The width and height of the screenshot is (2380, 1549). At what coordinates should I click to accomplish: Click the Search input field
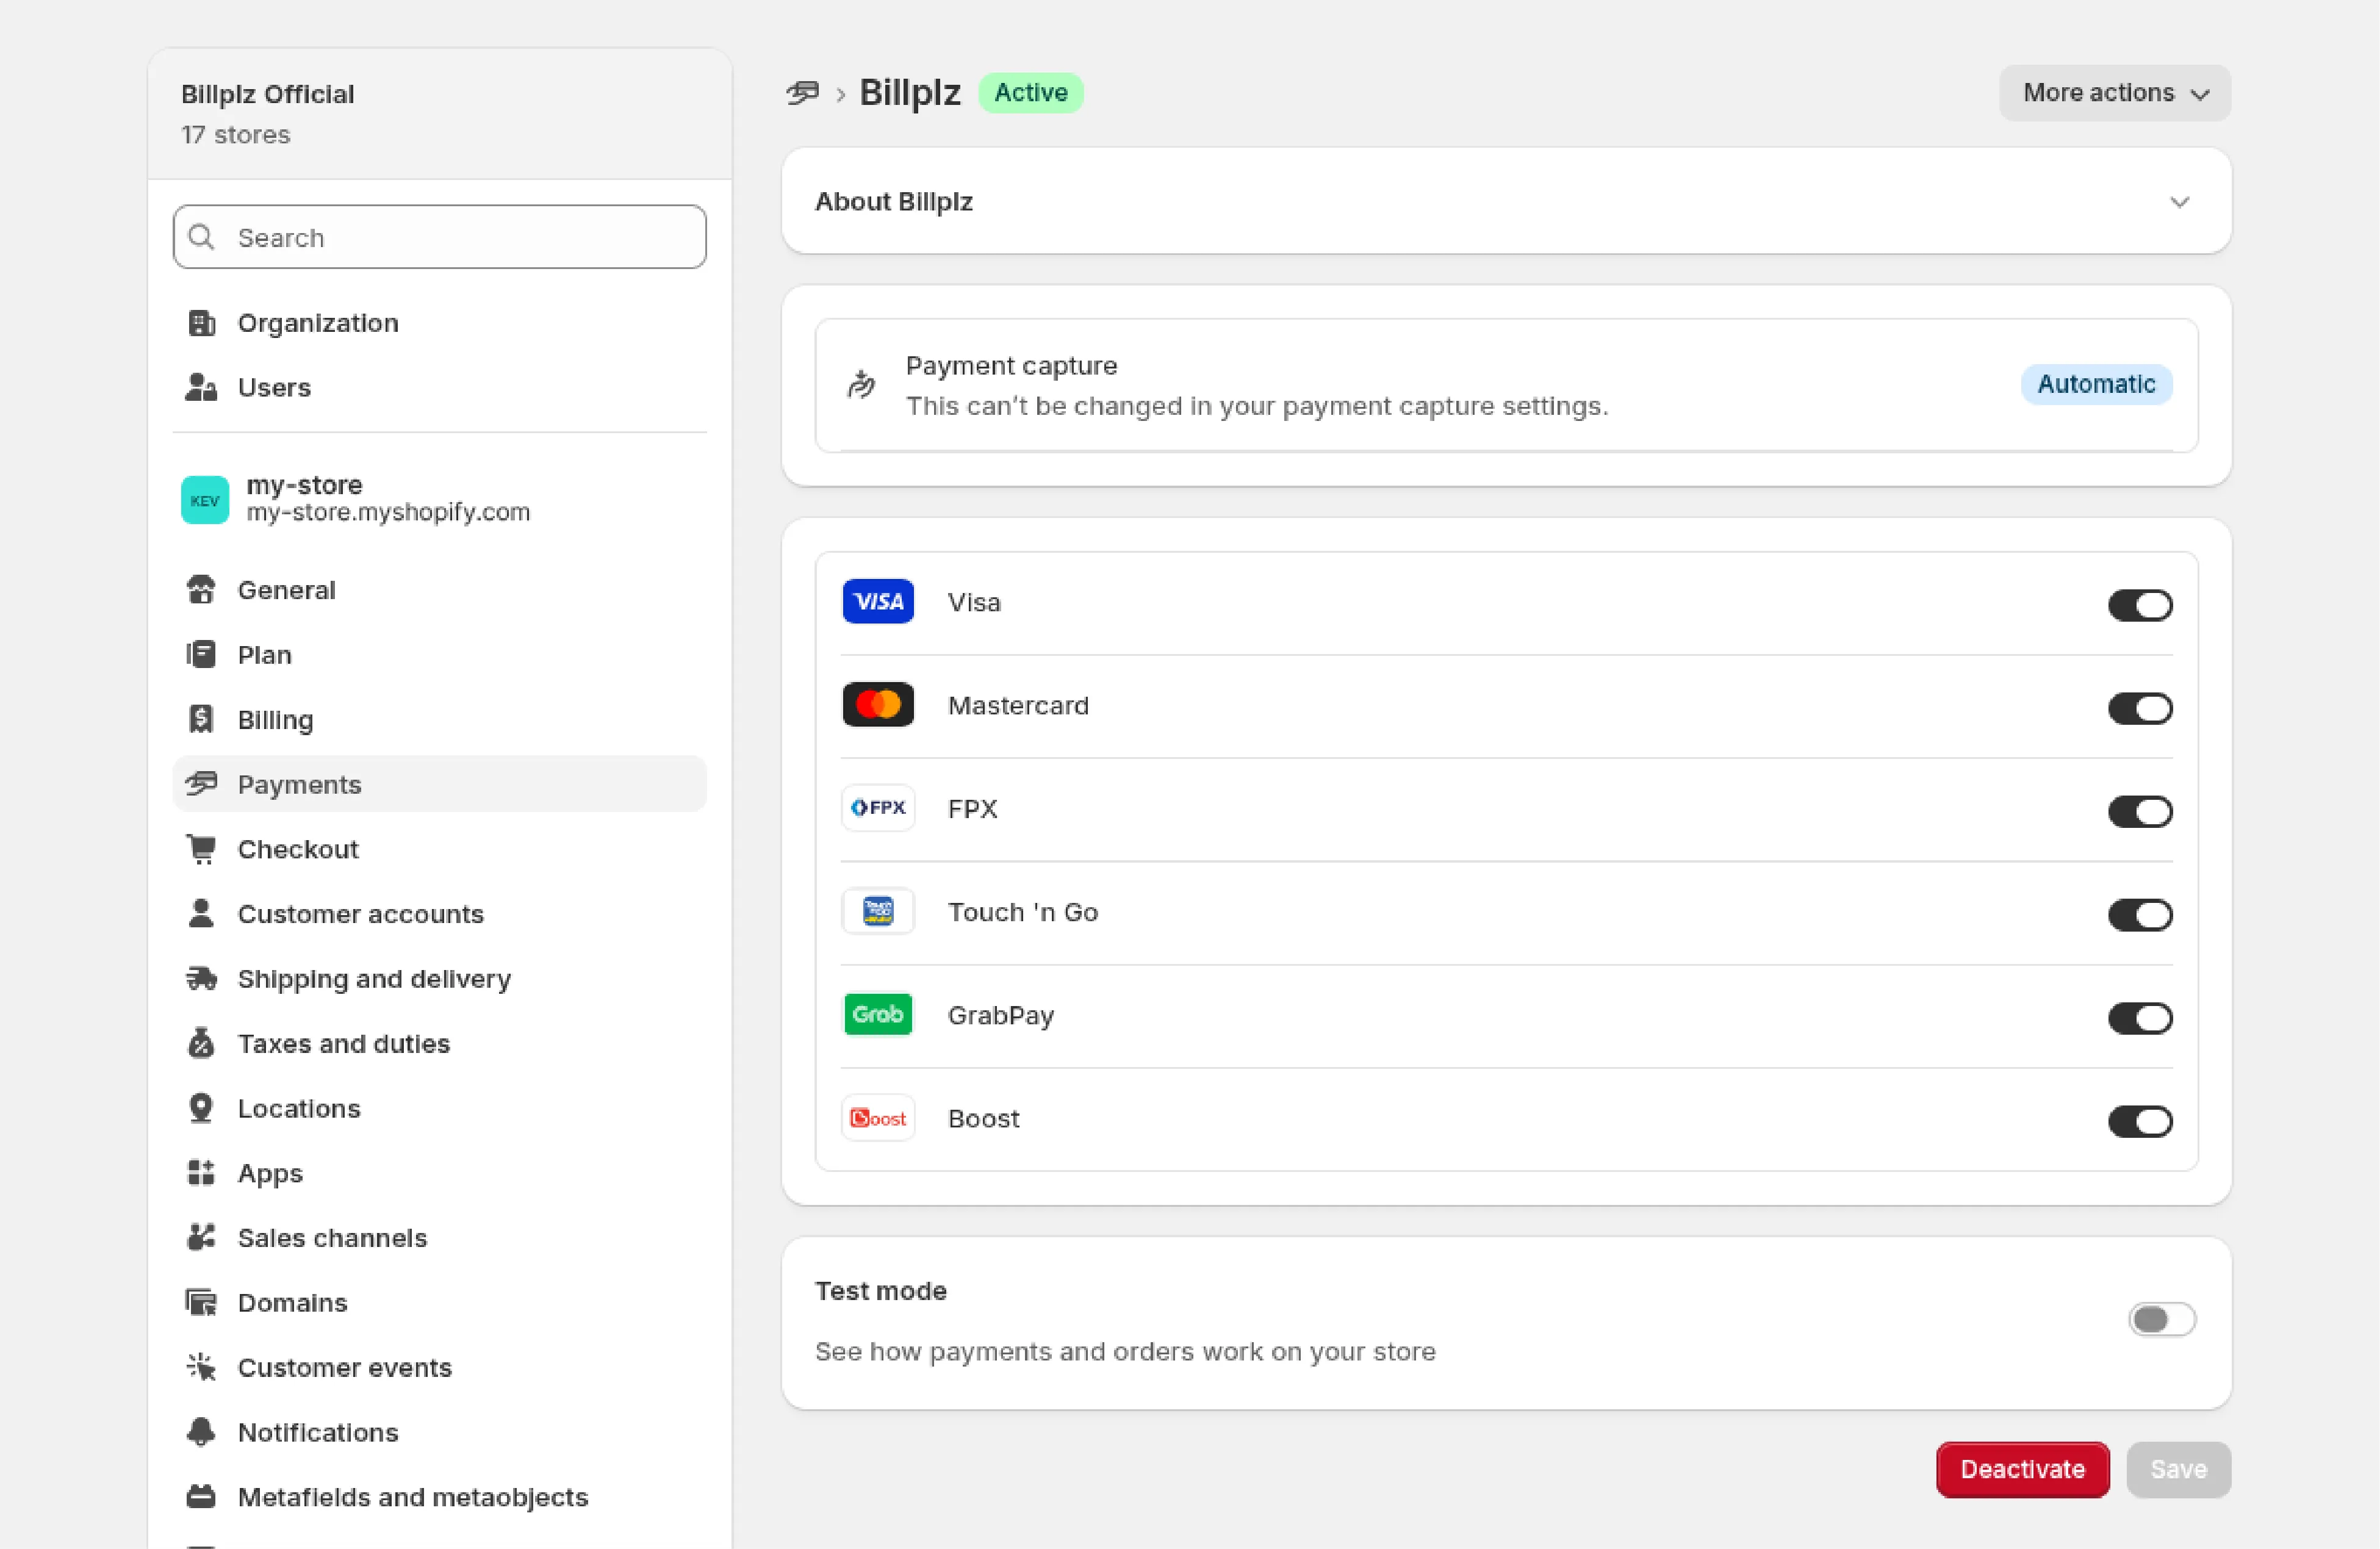point(440,237)
